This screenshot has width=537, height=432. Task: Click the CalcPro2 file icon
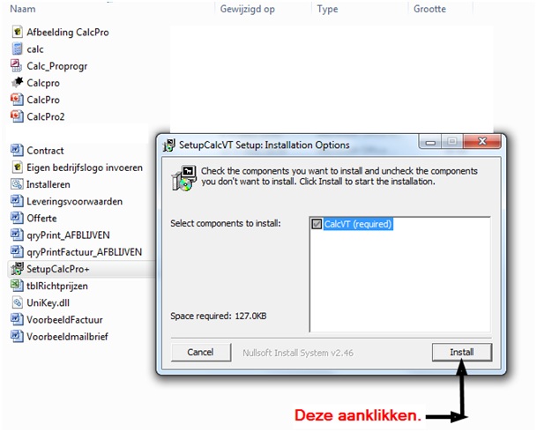(x=17, y=116)
